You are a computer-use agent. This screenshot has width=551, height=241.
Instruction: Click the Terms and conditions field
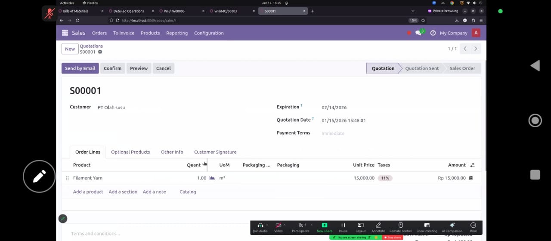pos(96,234)
